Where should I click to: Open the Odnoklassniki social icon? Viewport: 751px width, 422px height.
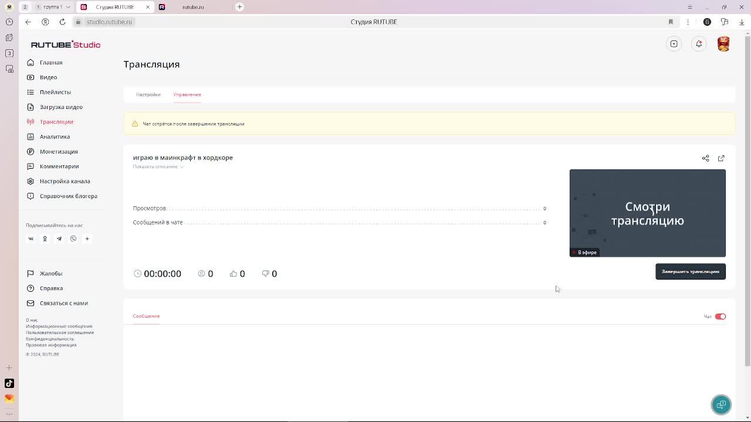click(x=45, y=239)
